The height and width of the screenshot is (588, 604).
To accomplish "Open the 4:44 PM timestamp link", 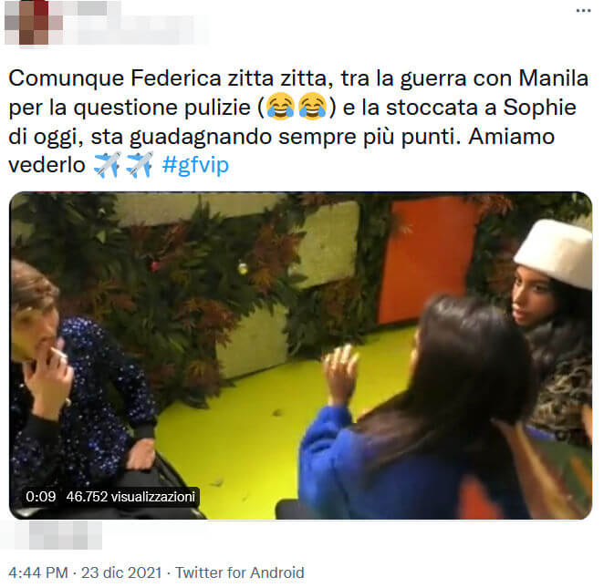I will tap(38, 573).
